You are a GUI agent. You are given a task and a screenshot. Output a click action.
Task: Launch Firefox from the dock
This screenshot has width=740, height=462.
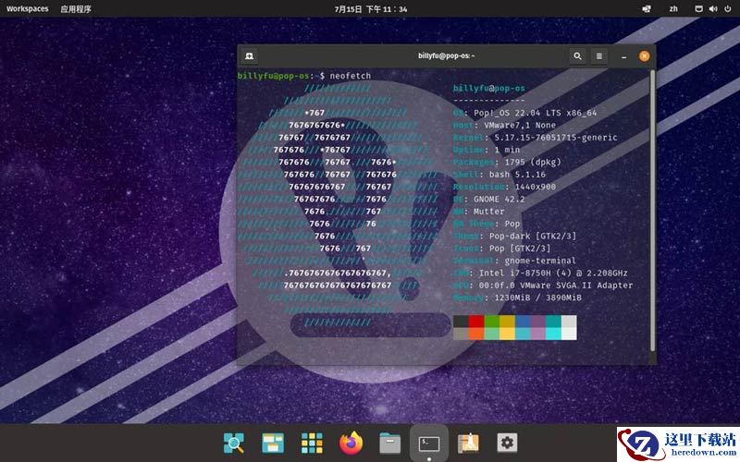[351, 443]
